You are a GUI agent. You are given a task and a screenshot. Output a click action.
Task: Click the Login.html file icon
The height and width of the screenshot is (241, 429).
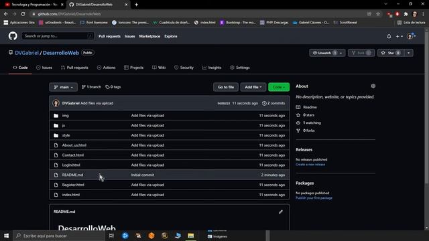[56, 165]
